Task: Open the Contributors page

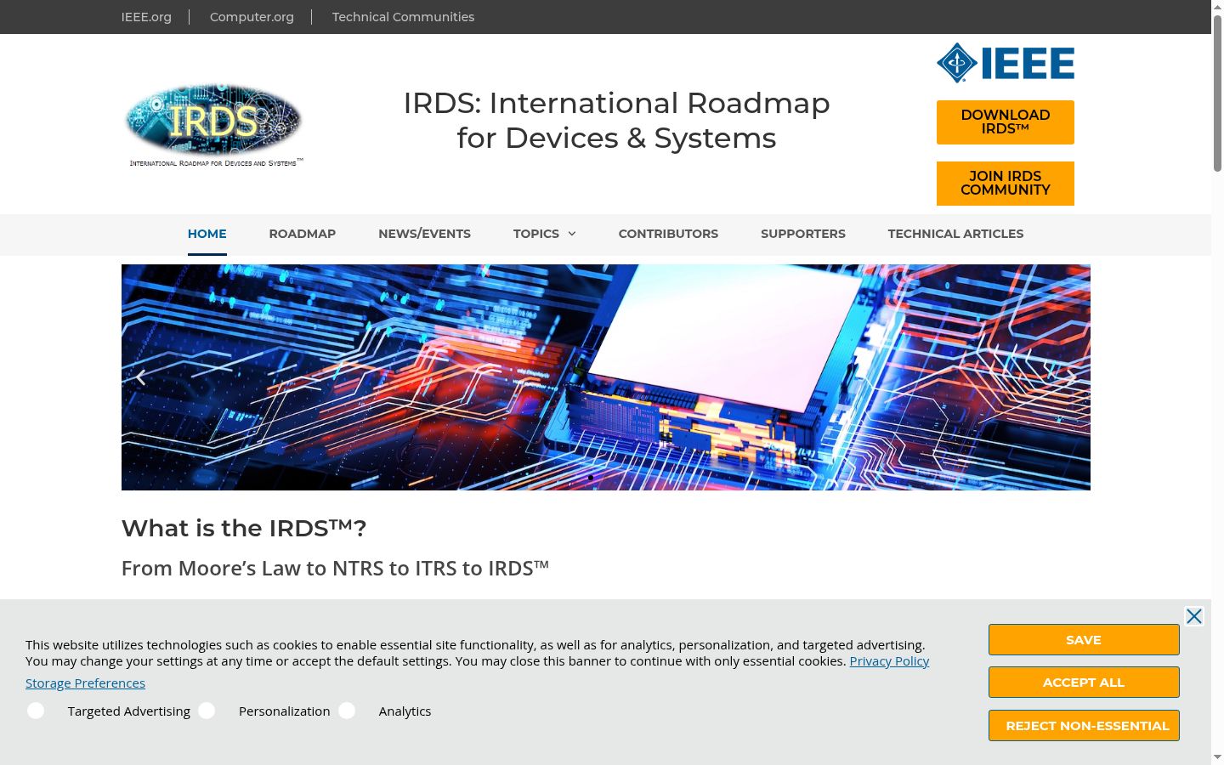Action: [x=668, y=234]
